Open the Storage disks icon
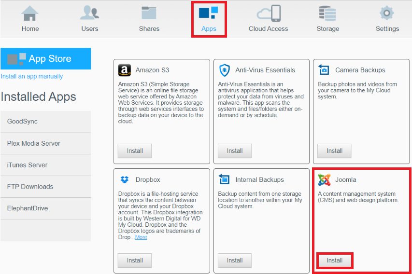This screenshot has height=274, width=412. click(x=327, y=14)
